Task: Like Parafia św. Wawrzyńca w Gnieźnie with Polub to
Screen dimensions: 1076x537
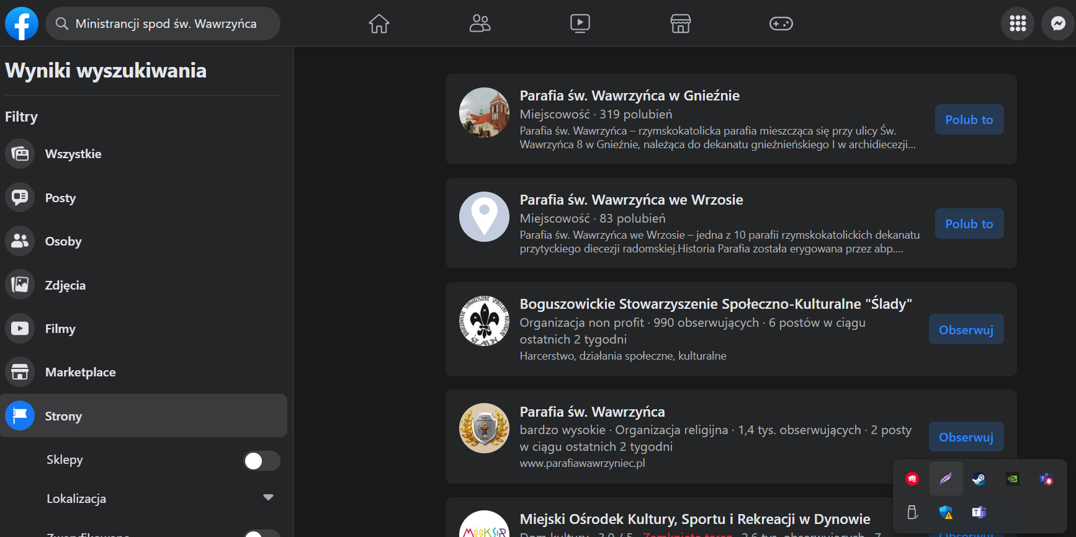Action: (969, 120)
